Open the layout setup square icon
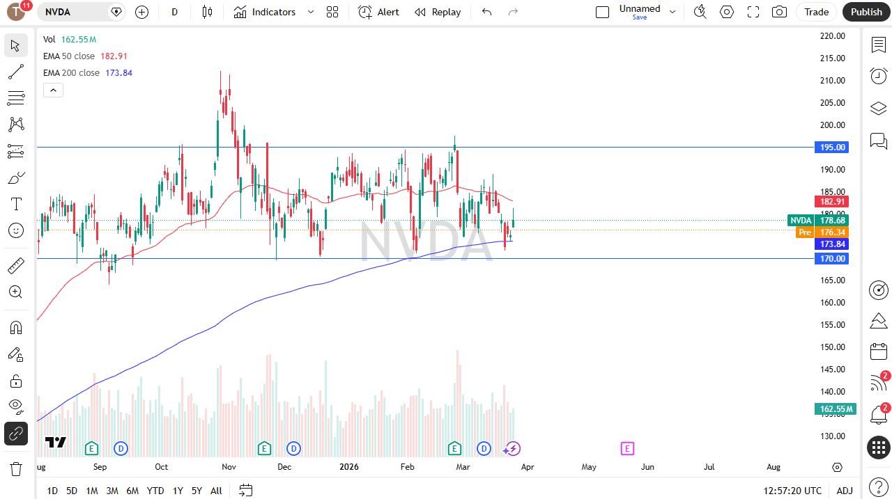 [x=603, y=12]
